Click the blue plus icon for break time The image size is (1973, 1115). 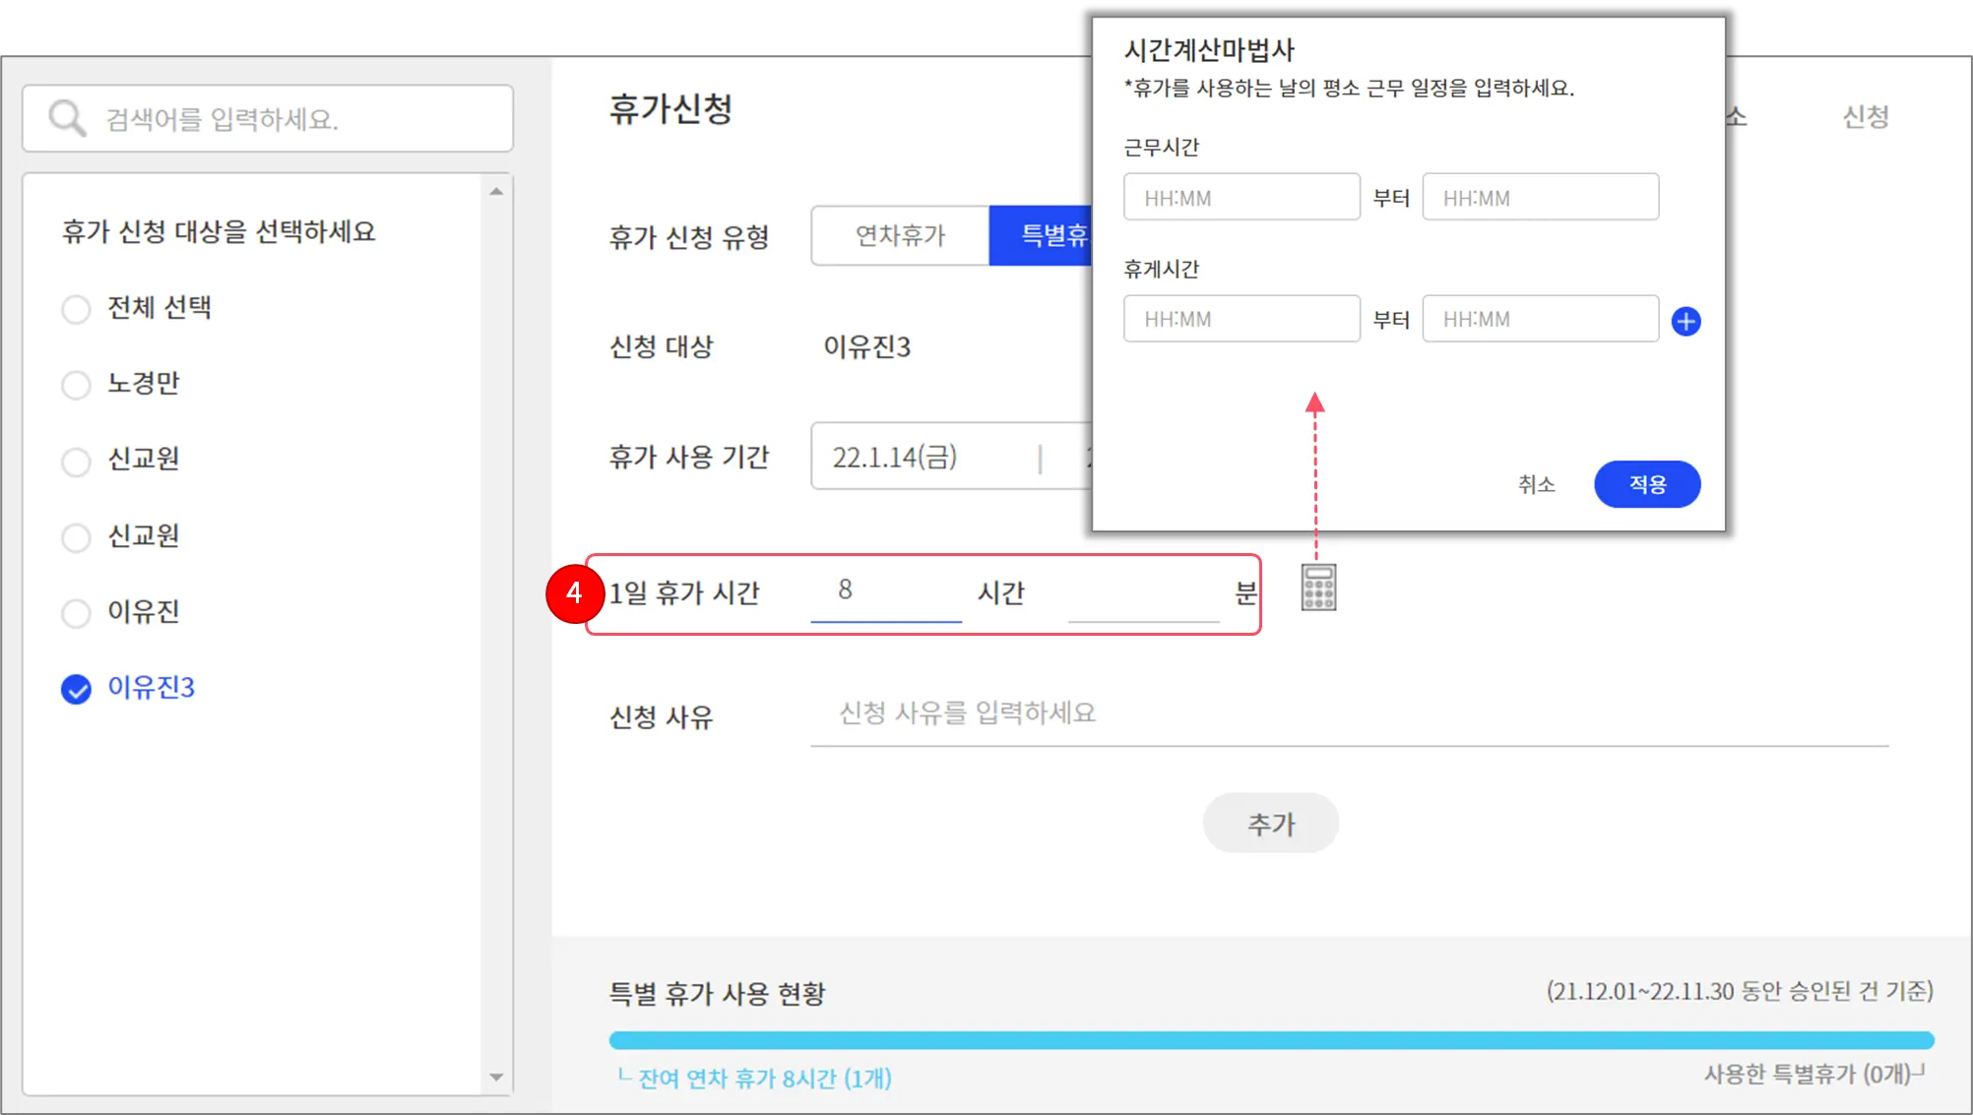[x=1686, y=321]
